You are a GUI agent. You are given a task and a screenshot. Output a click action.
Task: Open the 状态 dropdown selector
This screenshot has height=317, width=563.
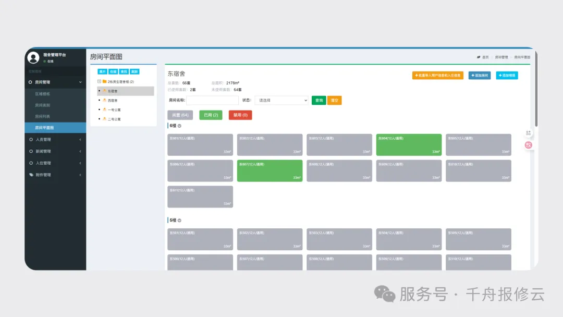tap(281, 100)
